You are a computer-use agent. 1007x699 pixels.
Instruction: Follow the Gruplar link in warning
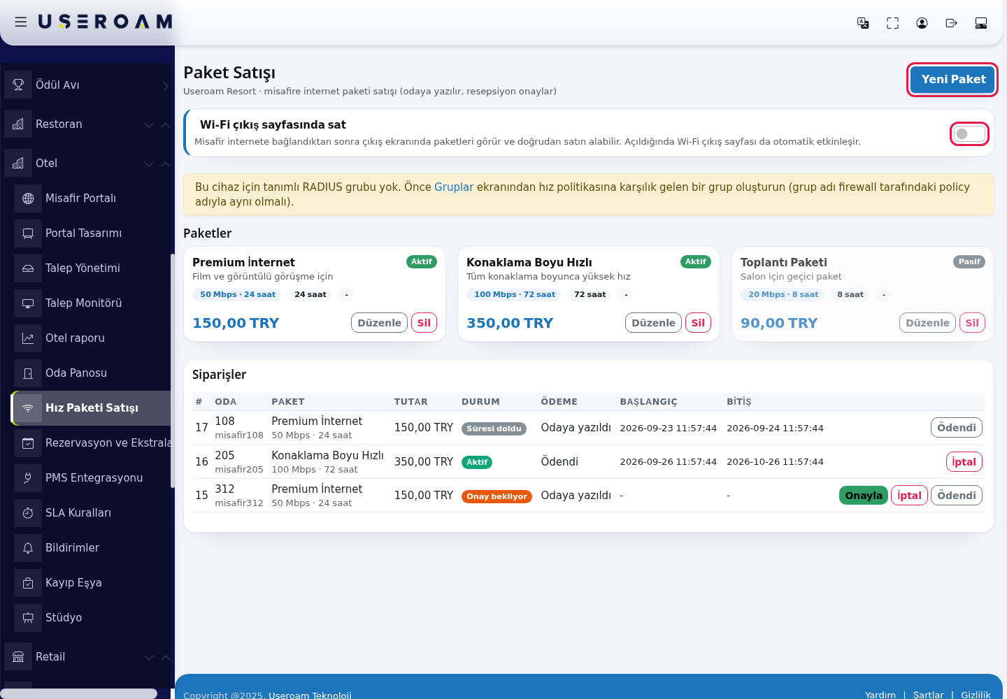click(454, 187)
